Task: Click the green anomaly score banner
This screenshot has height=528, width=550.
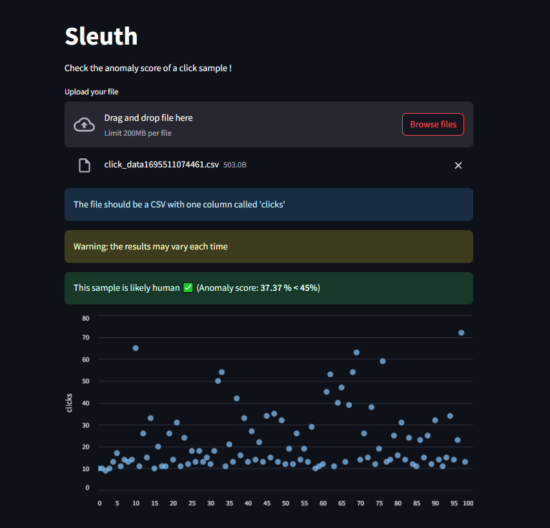Action: tap(269, 288)
